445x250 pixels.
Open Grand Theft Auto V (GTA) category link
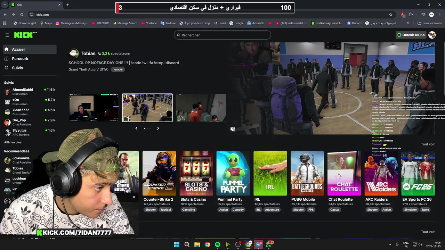click(x=89, y=69)
